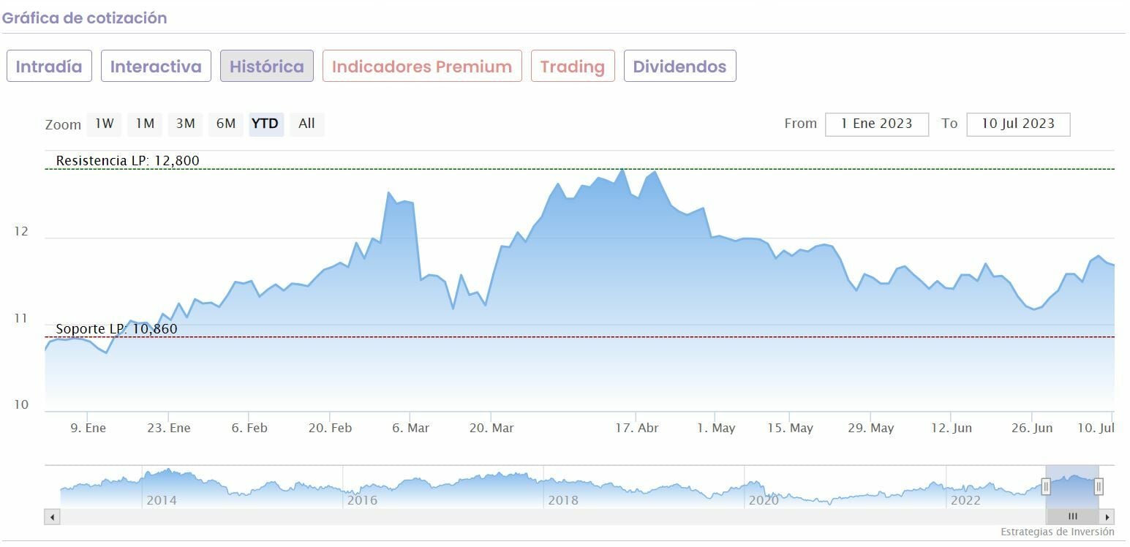Choose the 3M zoom option
This screenshot has width=1130, height=547.
(185, 124)
